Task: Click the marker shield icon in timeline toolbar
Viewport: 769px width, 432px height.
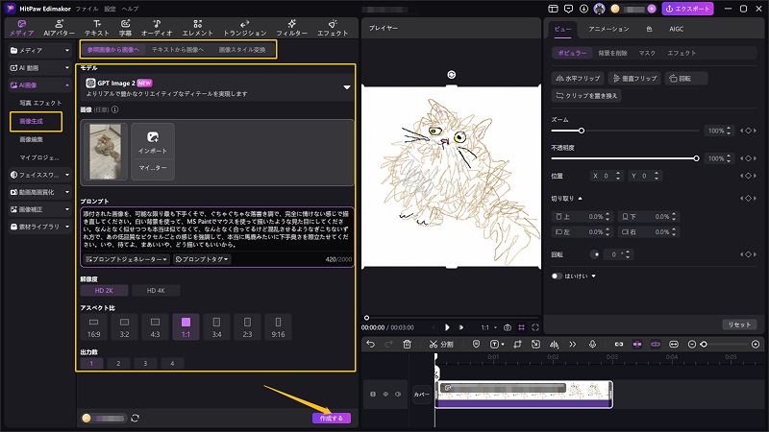Action: (476, 345)
